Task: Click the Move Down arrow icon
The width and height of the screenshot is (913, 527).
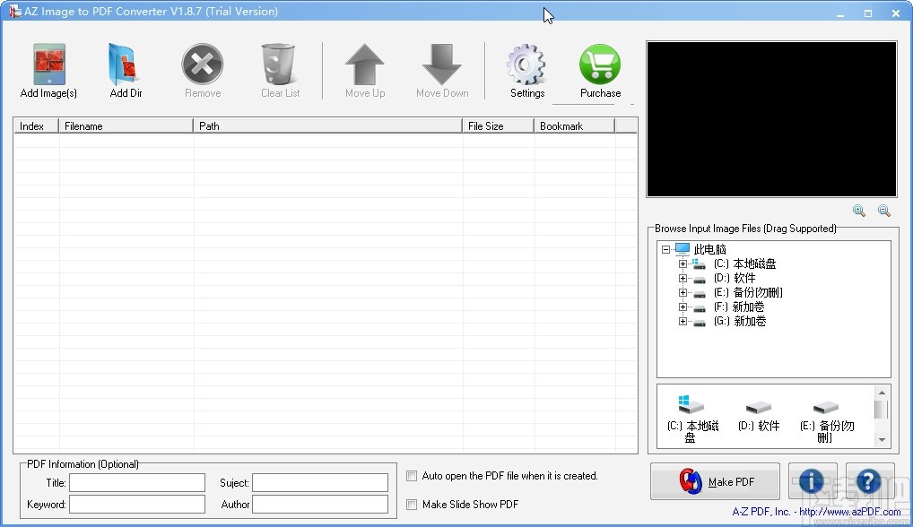Action: click(441, 65)
